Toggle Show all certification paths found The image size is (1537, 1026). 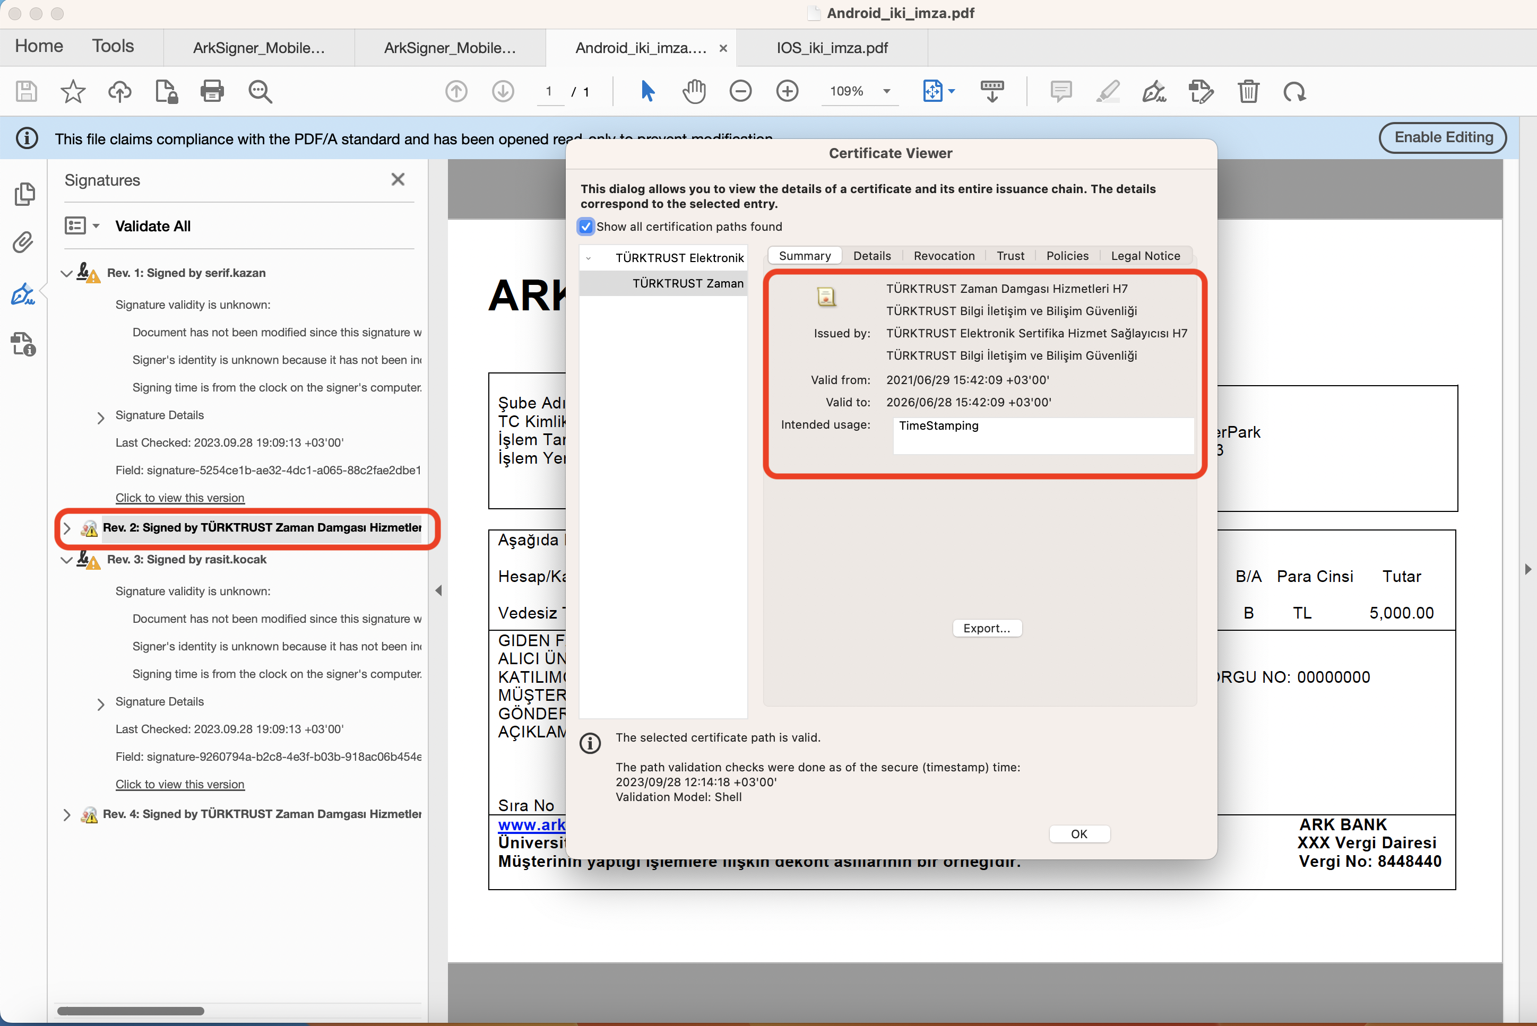tap(586, 227)
